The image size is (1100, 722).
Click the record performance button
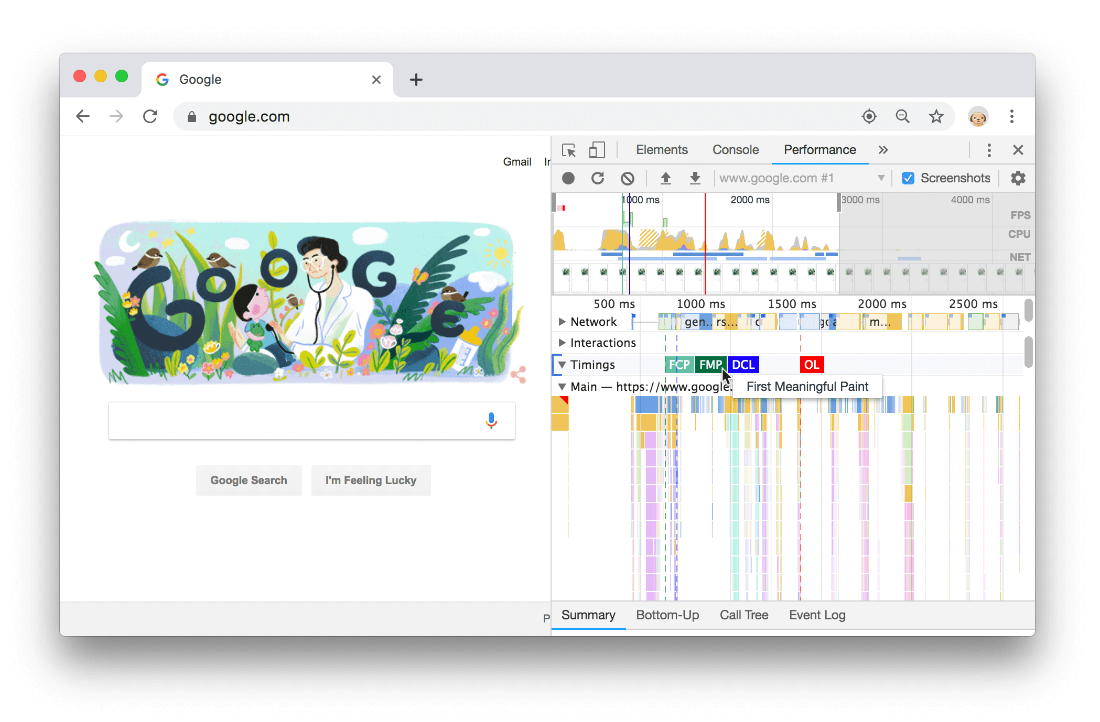point(568,177)
